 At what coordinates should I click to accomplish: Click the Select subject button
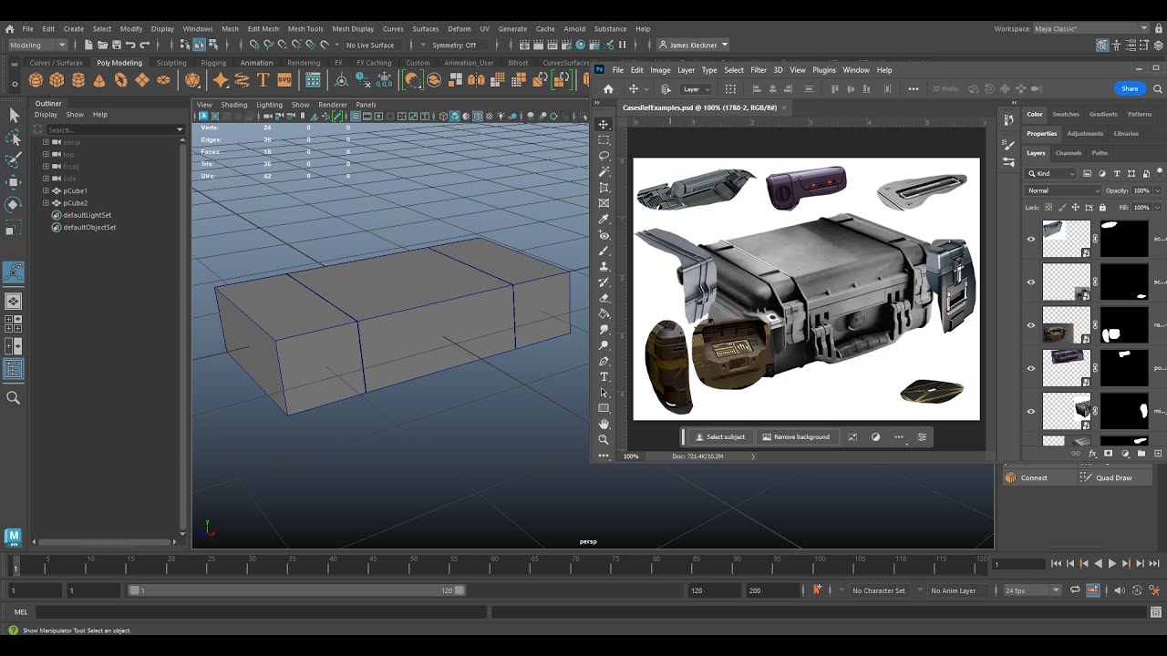point(720,437)
